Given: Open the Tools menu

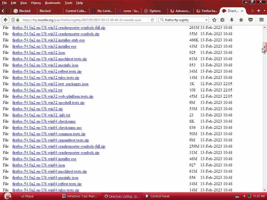Looking at the screenshot, I should click(x=69, y=3).
